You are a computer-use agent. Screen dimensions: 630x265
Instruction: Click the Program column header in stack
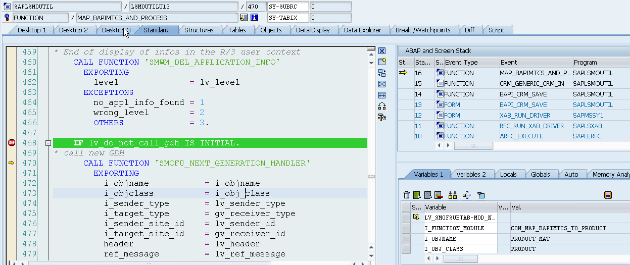tap(601, 63)
